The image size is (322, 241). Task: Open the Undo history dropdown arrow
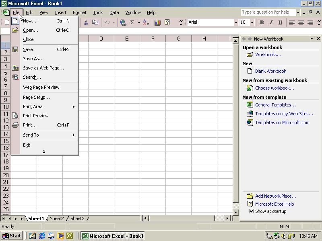(114, 22)
